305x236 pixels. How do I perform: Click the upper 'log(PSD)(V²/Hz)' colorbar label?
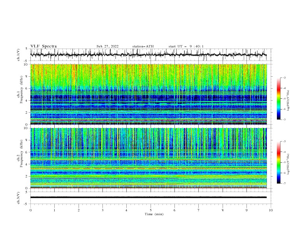pos(288,101)
